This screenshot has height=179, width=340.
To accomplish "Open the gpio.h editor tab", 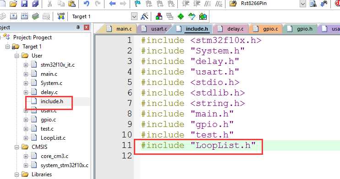I will click(301, 29).
